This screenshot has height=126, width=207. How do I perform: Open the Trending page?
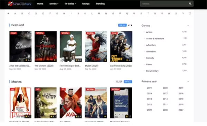(100, 4)
